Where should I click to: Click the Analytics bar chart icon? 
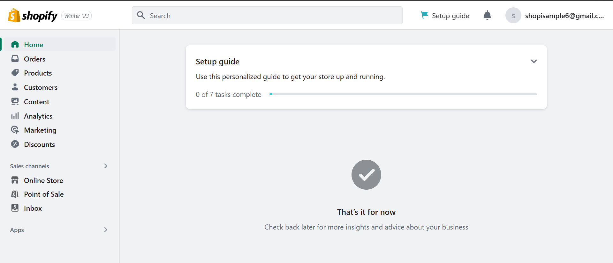15,116
